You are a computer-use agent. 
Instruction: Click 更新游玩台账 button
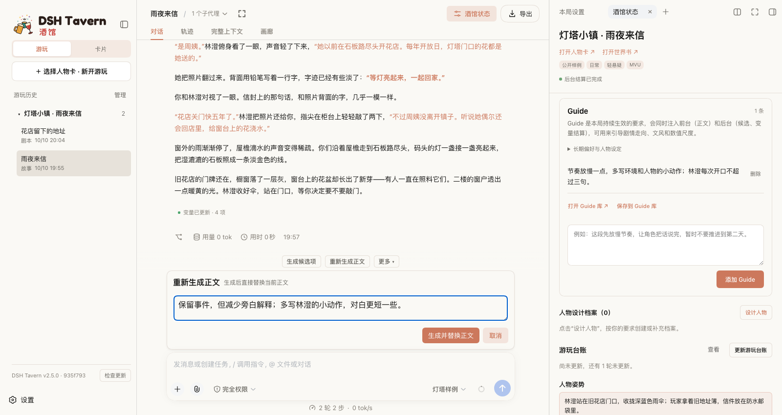pyautogui.click(x=751, y=350)
